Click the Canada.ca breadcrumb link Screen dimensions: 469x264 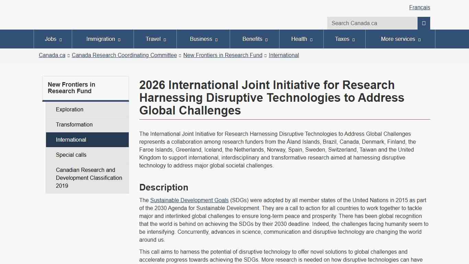tap(52, 55)
